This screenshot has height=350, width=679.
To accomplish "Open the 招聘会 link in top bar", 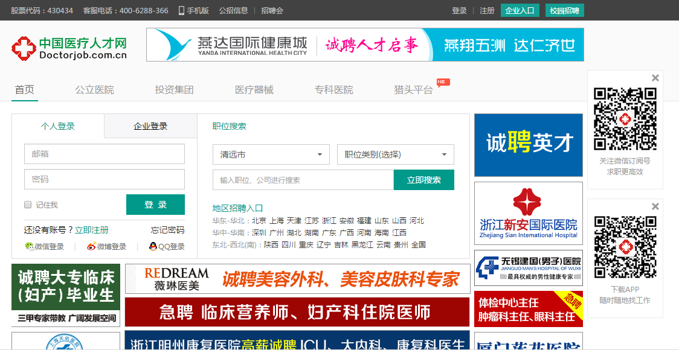I will [x=272, y=10].
